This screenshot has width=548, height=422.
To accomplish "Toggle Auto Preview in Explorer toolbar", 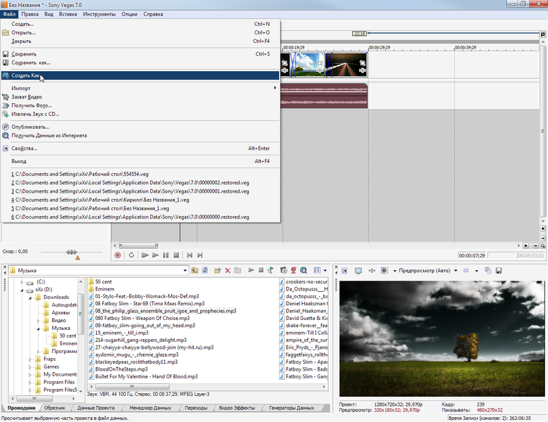I will coord(270,270).
